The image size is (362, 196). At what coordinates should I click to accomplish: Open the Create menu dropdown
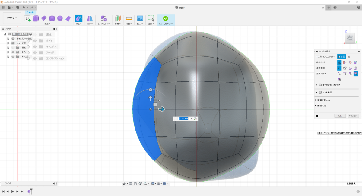click(x=47, y=24)
